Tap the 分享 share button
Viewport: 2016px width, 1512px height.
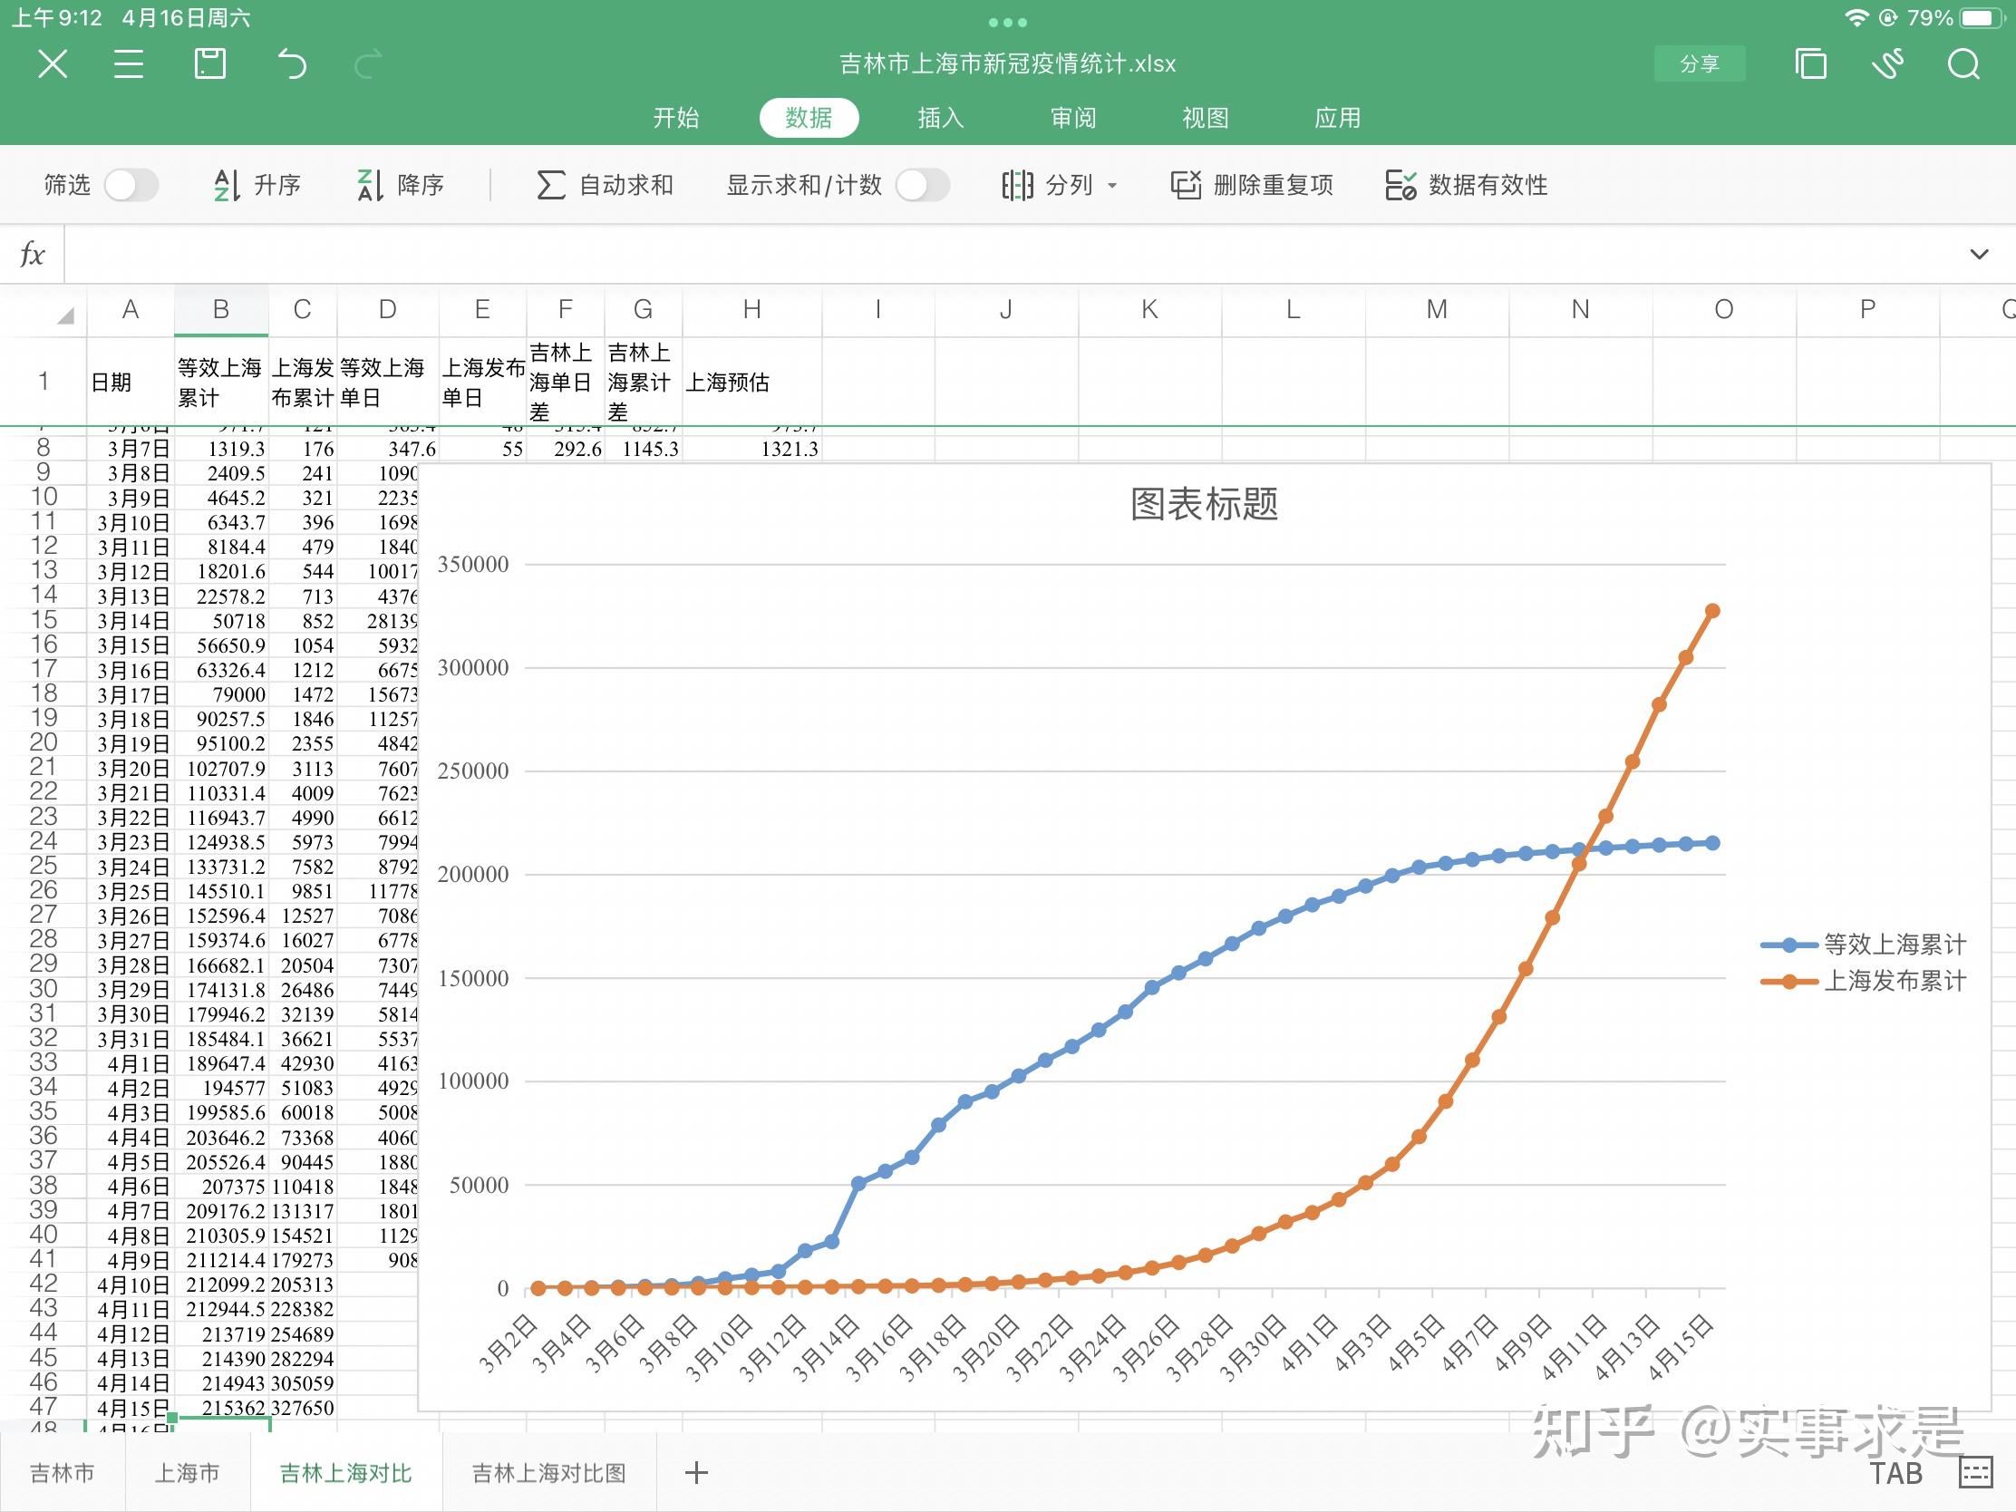[1700, 63]
